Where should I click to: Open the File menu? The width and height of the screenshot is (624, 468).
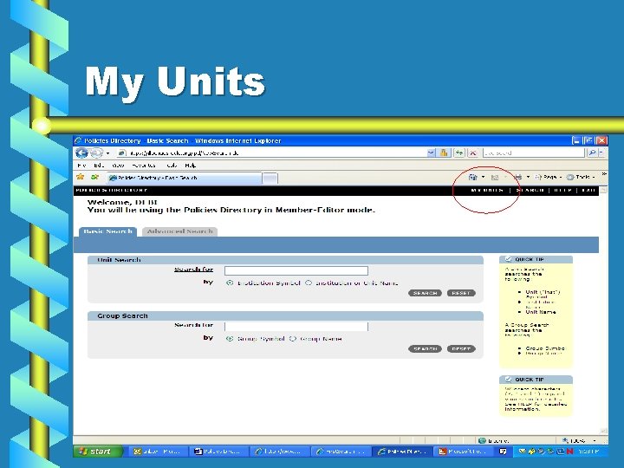pos(81,166)
